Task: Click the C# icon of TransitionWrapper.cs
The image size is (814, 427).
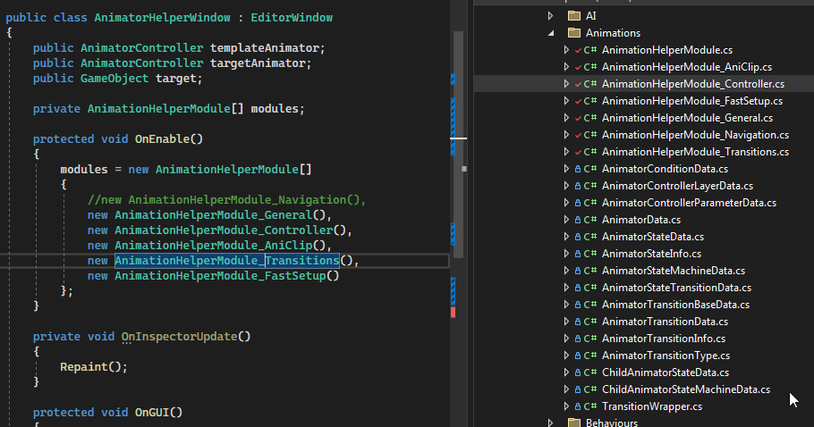Action: tap(590, 406)
